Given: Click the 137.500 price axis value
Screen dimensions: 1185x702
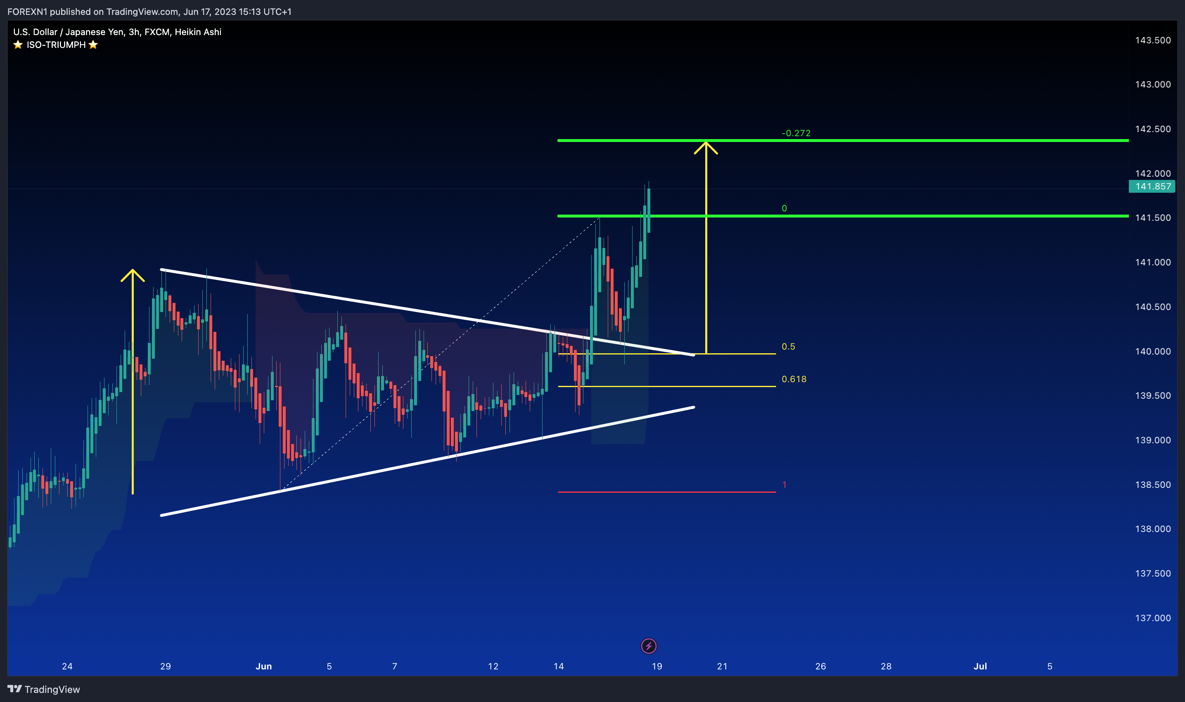Looking at the screenshot, I should 1153,573.
